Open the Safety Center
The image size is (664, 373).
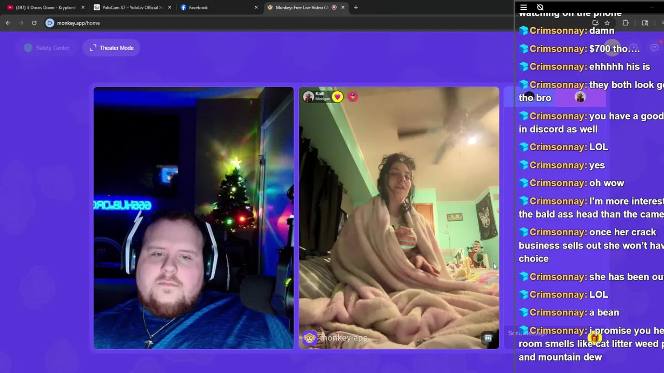tap(47, 48)
